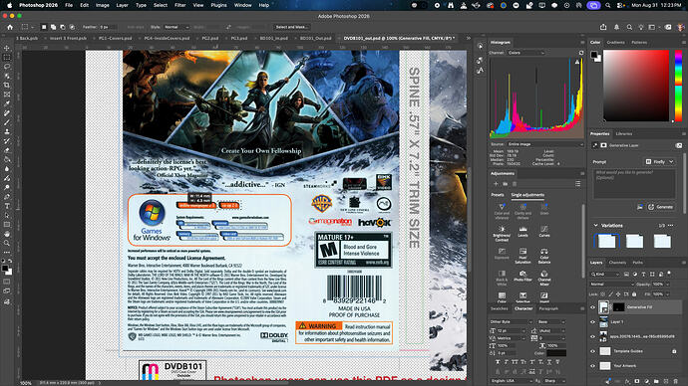Viewport: 688px width, 386px height.
Task: Toggle lock all icon in Layers panel
Action: pos(634,294)
